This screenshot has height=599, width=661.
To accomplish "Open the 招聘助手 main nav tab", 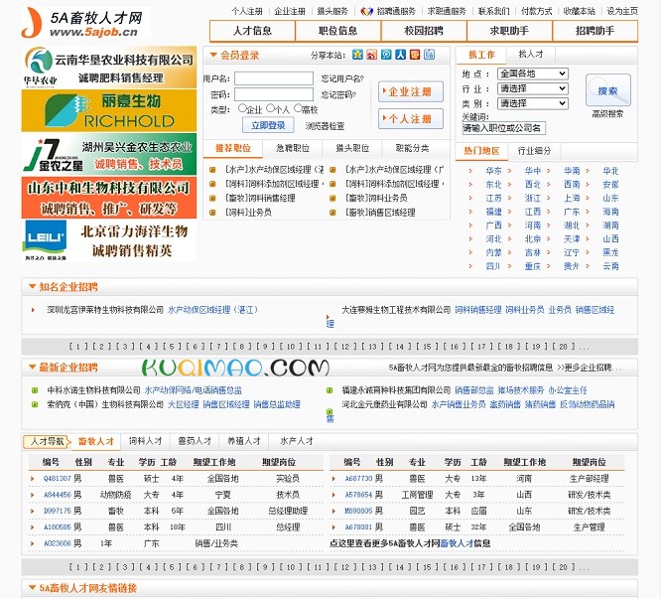I will tap(595, 31).
